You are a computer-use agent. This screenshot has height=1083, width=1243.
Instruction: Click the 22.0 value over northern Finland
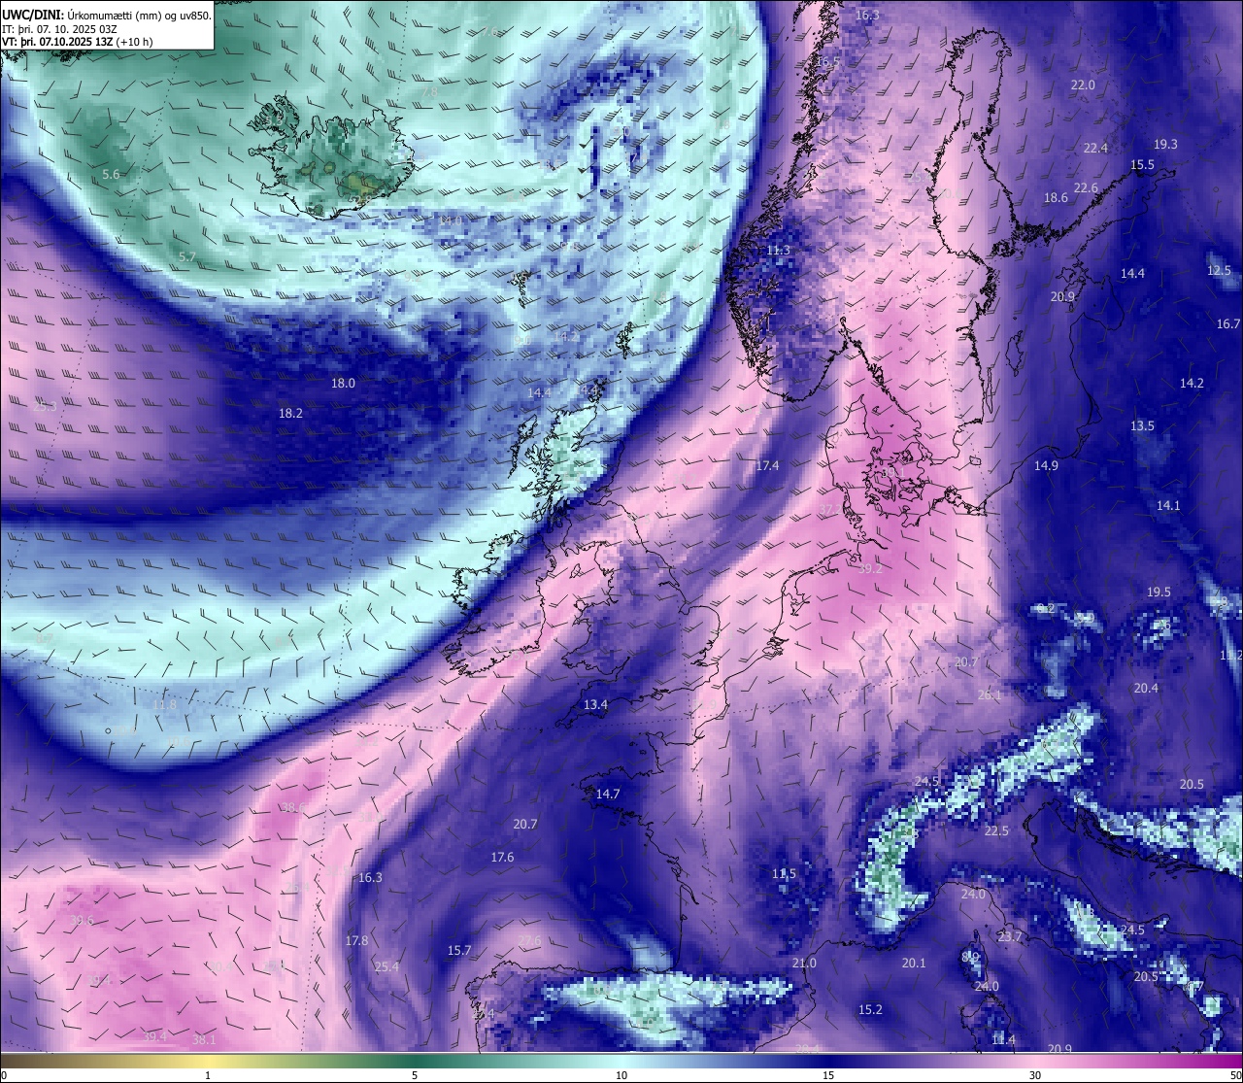(x=1083, y=85)
